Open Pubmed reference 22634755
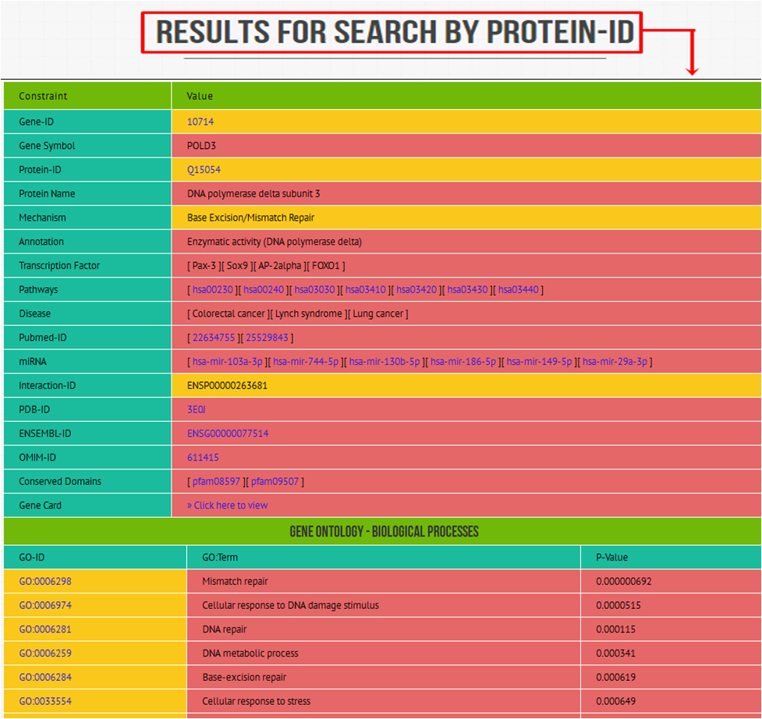Image resolution: width=762 pixels, height=719 pixels. pyautogui.click(x=214, y=338)
